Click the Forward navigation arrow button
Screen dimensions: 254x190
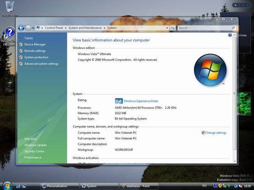click(28, 28)
